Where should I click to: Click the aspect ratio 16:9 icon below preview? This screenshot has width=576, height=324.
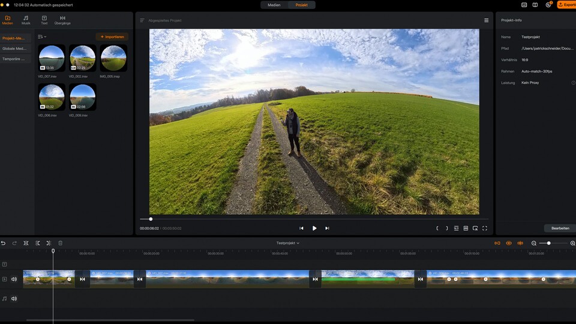click(456, 228)
